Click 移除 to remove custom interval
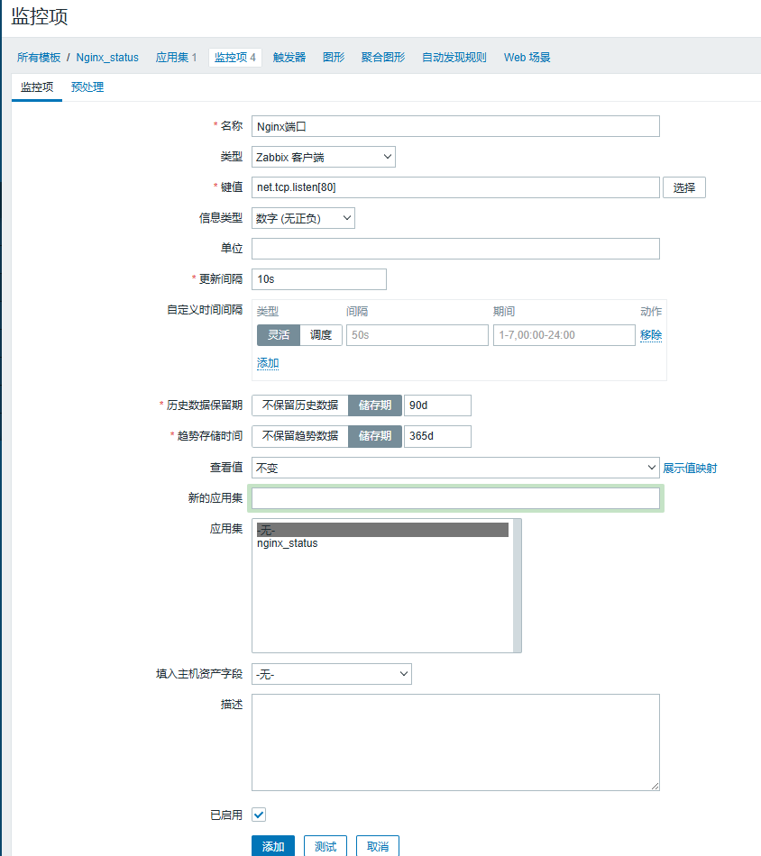The width and height of the screenshot is (761, 856). pyautogui.click(x=651, y=334)
